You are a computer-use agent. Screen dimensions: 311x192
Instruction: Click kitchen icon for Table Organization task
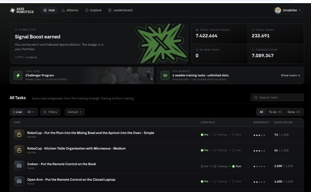(x=19, y=150)
